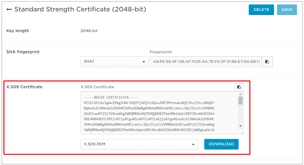Click the gray Fingerprint field label
Screen dimensions: 304x165
[161, 52]
